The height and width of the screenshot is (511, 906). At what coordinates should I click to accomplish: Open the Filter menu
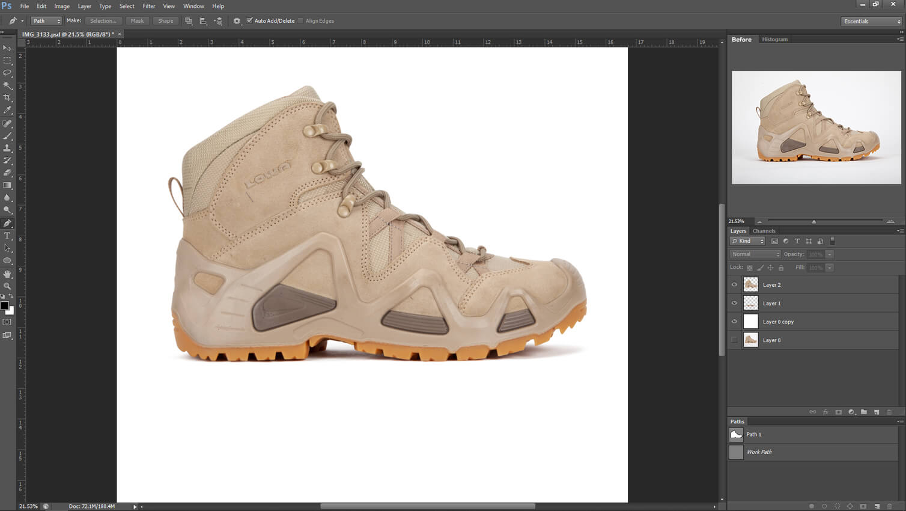pos(149,6)
